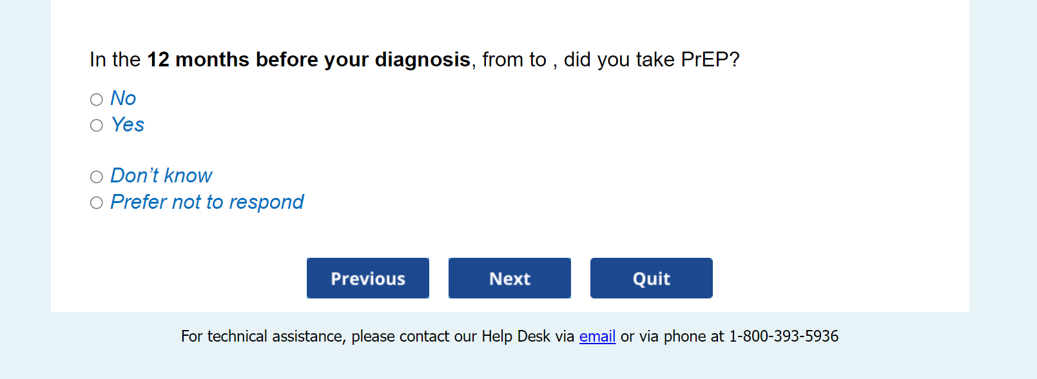Click the "For technical assistance" footer text
Viewport: 1037px width, 379px height.
tap(262, 336)
